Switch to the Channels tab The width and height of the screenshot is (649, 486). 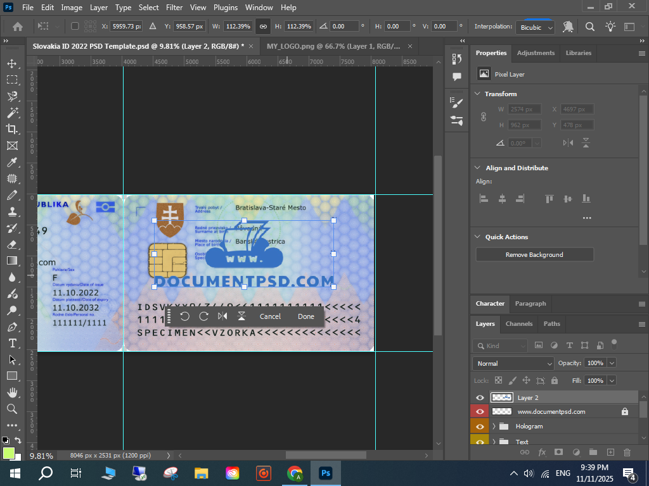pos(518,323)
